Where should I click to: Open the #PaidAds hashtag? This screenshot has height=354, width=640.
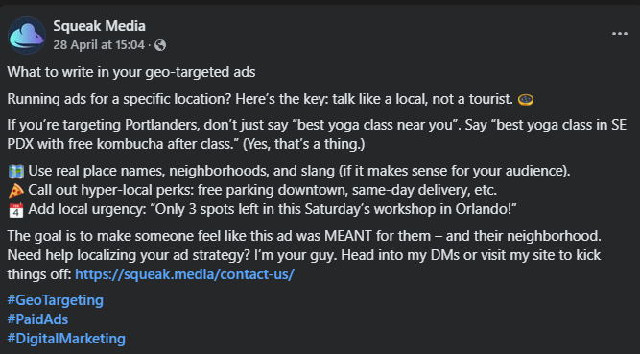(x=37, y=319)
